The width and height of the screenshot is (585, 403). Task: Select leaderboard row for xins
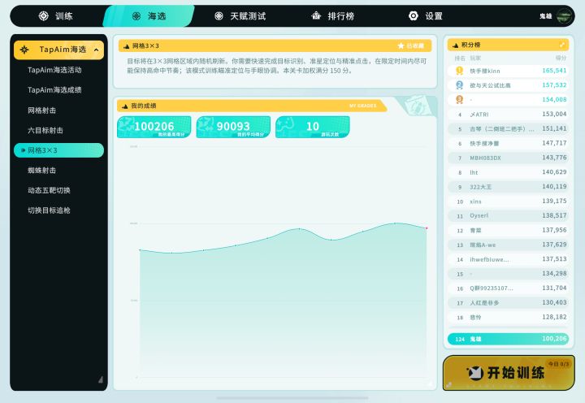pos(508,201)
